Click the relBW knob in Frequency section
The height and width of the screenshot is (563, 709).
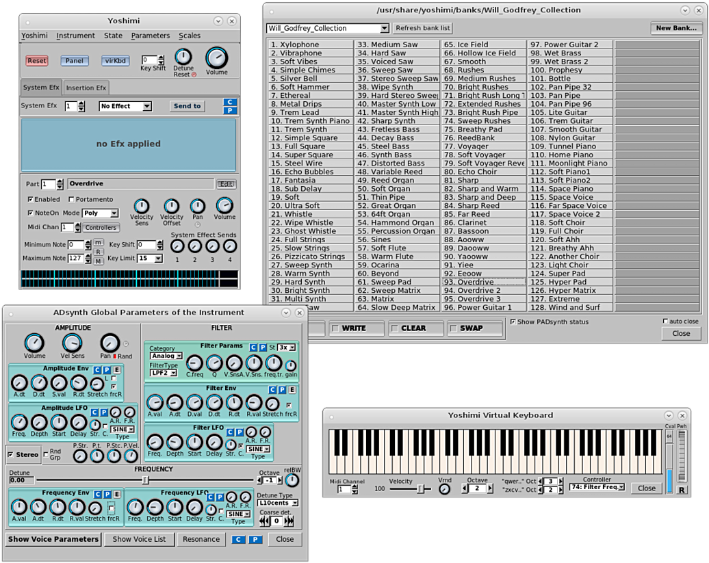(292, 480)
